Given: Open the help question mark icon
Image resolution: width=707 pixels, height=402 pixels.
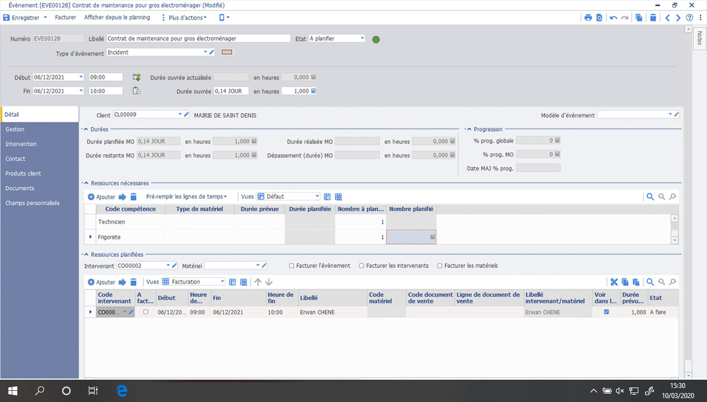Looking at the screenshot, I should tap(690, 17).
